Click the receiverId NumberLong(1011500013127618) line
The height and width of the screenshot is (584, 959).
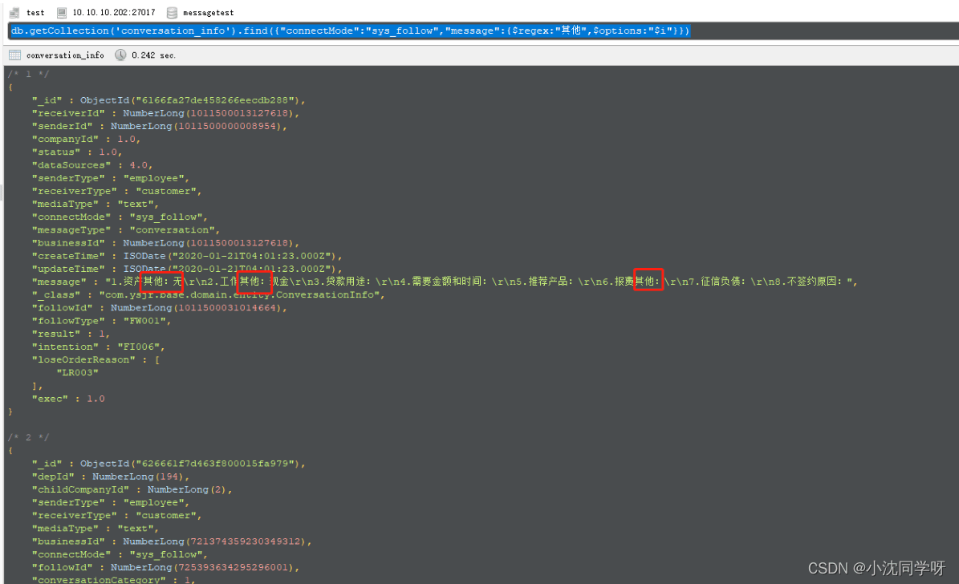pos(166,113)
